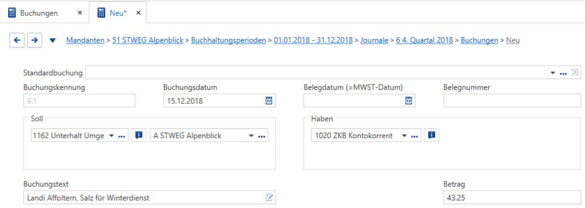This screenshot has height=208, width=585.
Task: Click the Soll account ellipsis lookup button
Action: (121, 136)
